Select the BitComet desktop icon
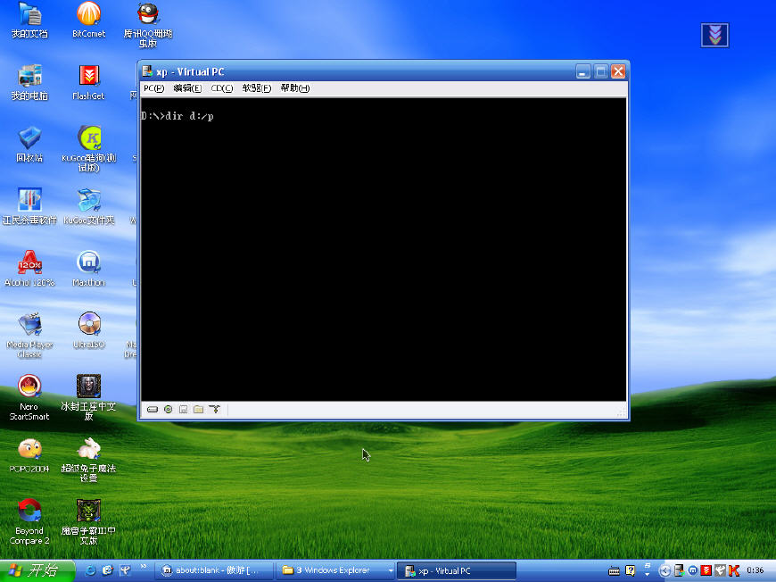The width and height of the screenshot is (776, 582). [88, 21]
